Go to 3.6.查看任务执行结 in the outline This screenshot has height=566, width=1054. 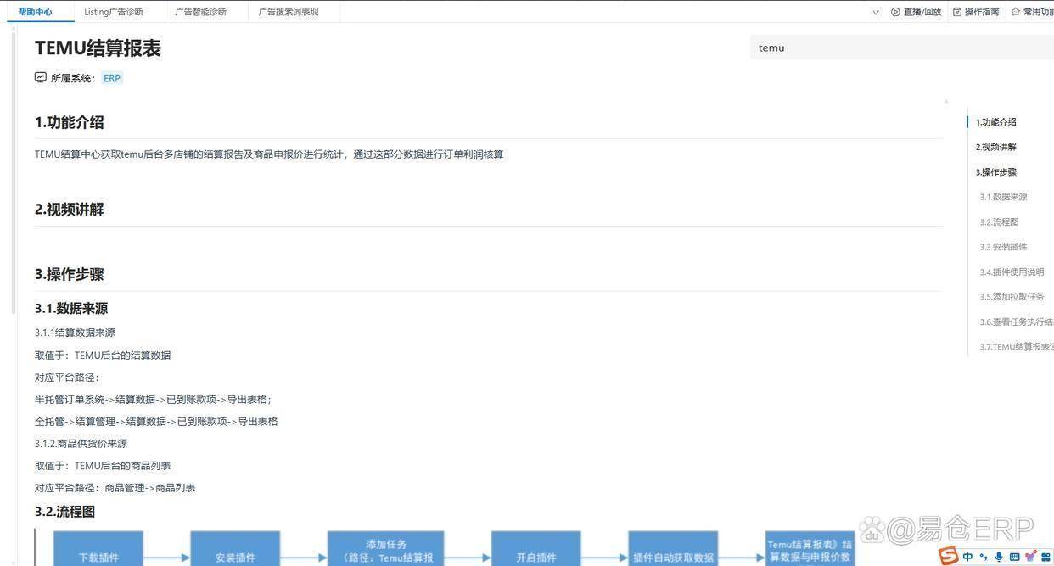[x=1016, y=322]
